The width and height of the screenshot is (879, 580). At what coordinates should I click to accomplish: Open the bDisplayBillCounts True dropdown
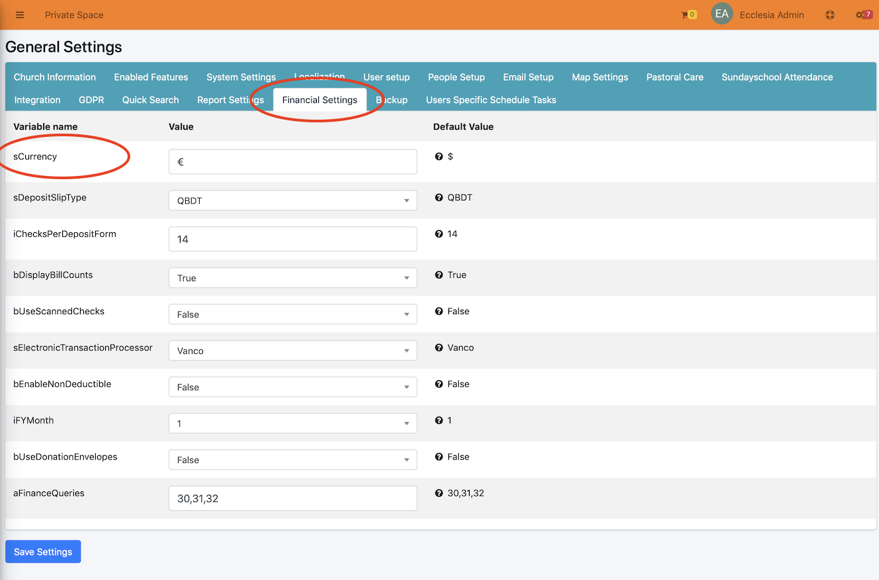[293, 278]
